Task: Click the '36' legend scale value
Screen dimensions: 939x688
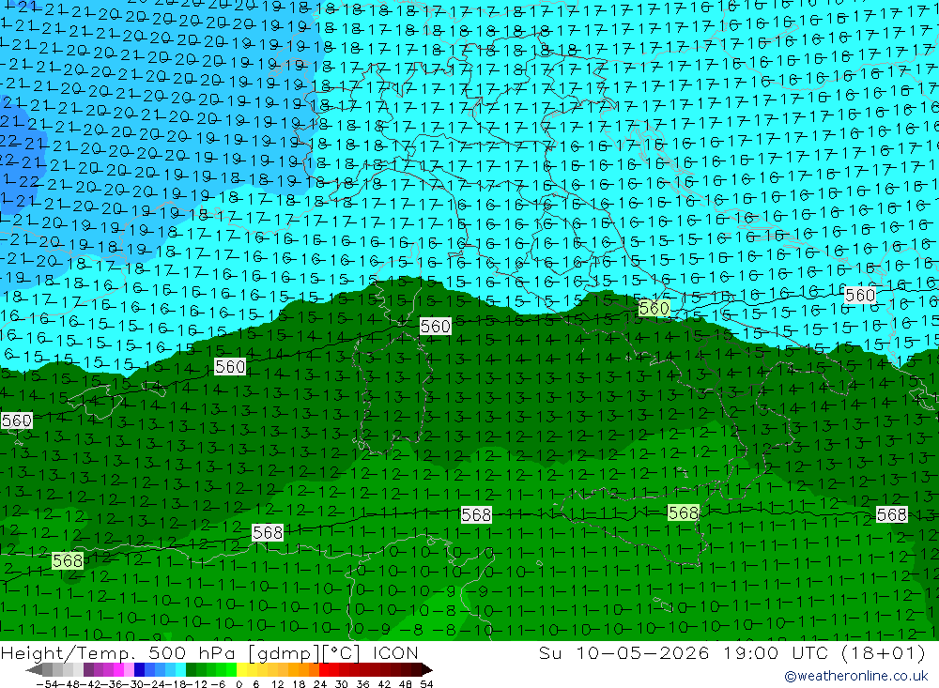Action: [x=362, y=684]
